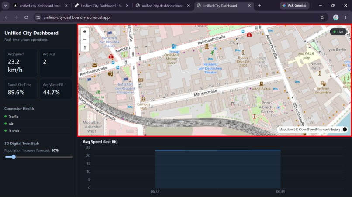Screen dimensions: 352x197
Task: Close the Unified City Dashboard tab
Action: point(249,6)
